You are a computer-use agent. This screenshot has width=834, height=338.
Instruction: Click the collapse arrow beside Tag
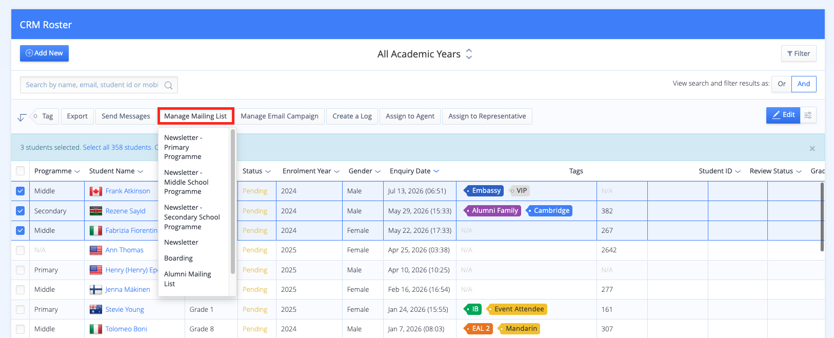point(22,117)
